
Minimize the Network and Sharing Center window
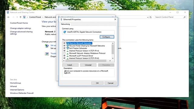(170, 12)
